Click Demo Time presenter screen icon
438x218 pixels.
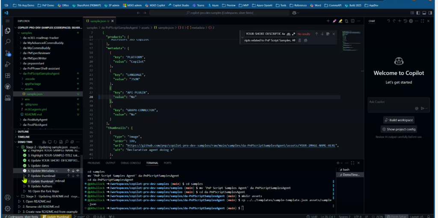click(x=50, y=142)
